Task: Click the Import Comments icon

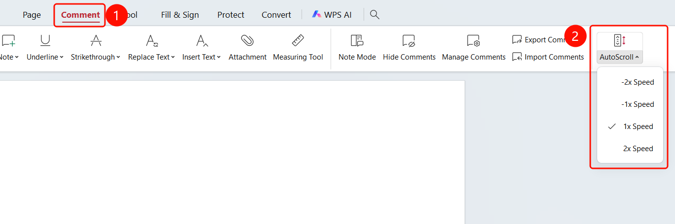Action: [x=517, y=57]
